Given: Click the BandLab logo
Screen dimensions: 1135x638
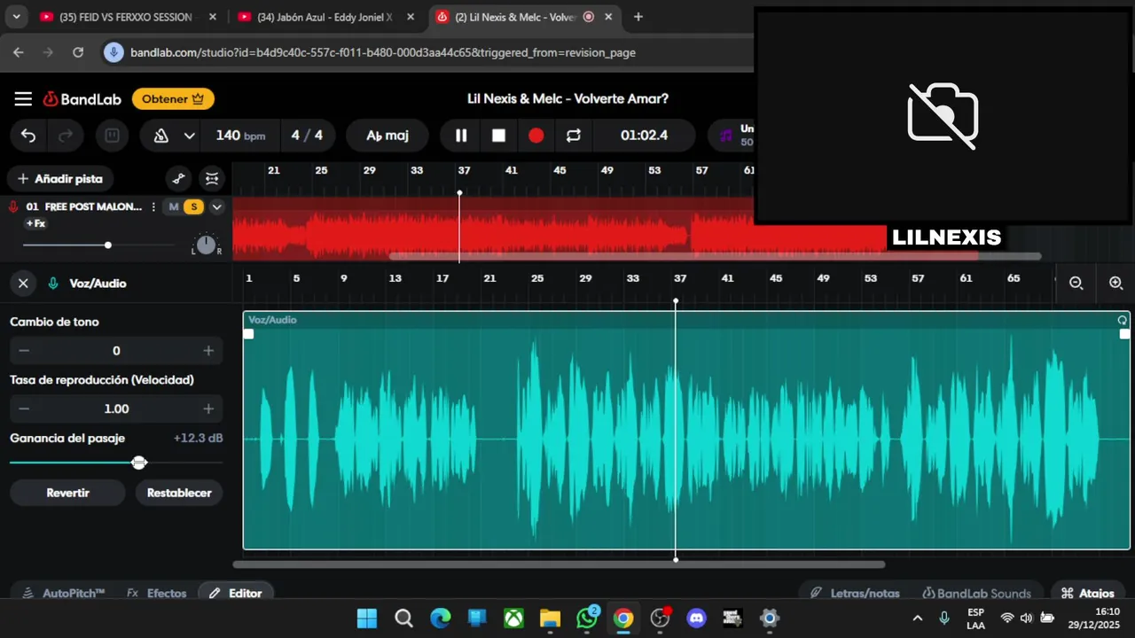Looking at the screenshot, I should coord(82,99).
